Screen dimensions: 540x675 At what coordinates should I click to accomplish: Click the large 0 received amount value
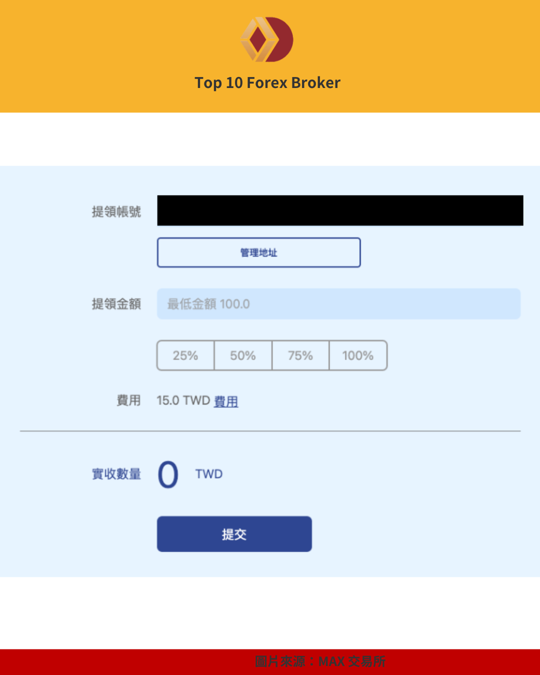[x=167, y=474]
